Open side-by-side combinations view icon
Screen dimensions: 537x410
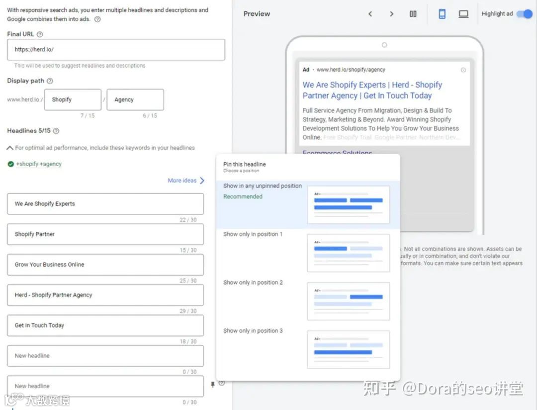tap(413, 14)
